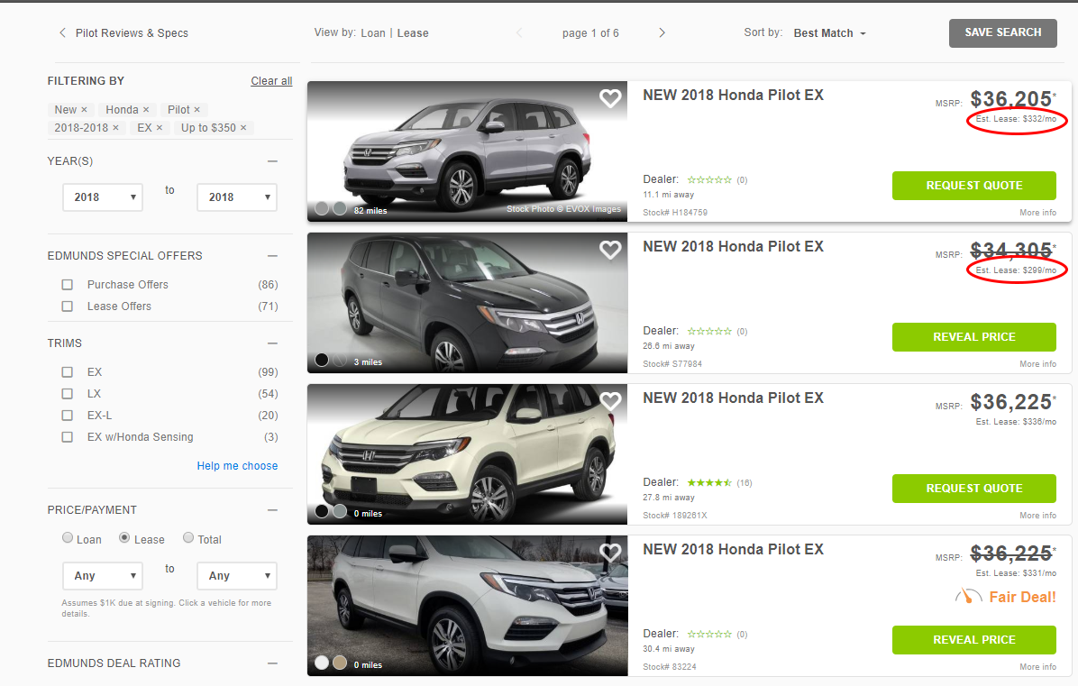
Task: Open Sort by Best Match dropdown
Action: (829, 33)
